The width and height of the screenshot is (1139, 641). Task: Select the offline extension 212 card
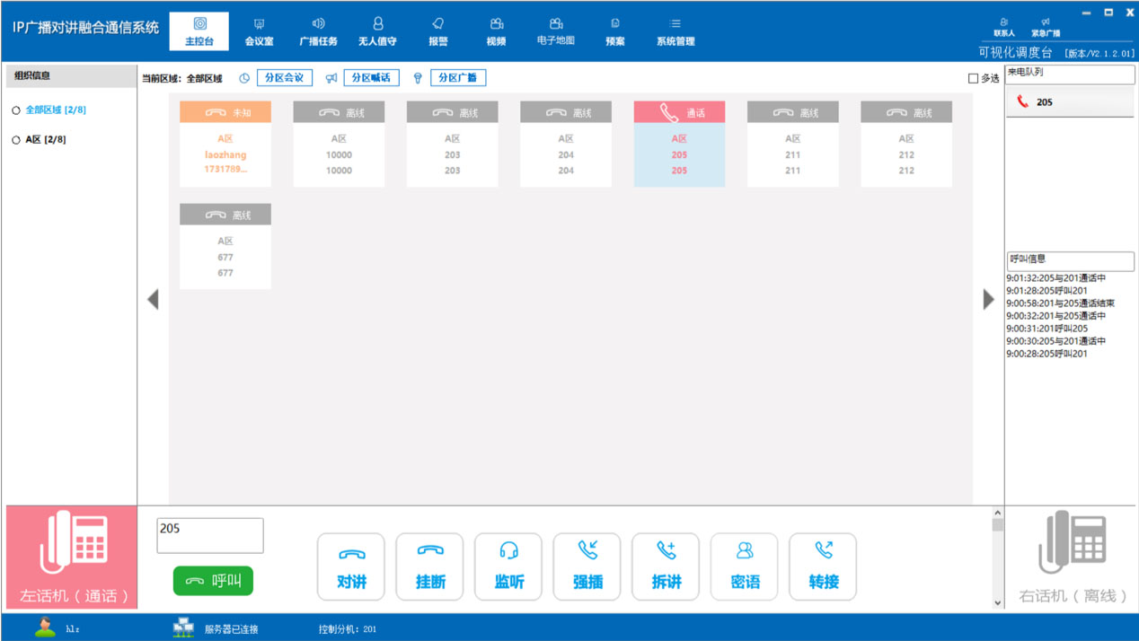pos(906,144)
